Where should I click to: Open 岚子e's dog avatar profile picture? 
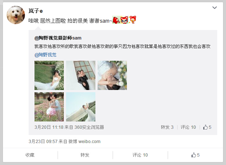16,15
